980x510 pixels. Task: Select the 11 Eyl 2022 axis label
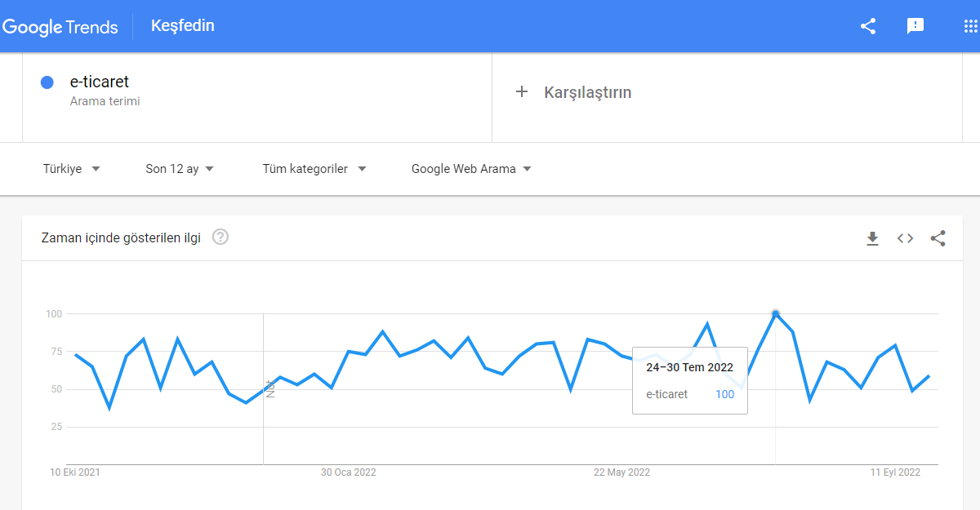(x=897, y=472)
